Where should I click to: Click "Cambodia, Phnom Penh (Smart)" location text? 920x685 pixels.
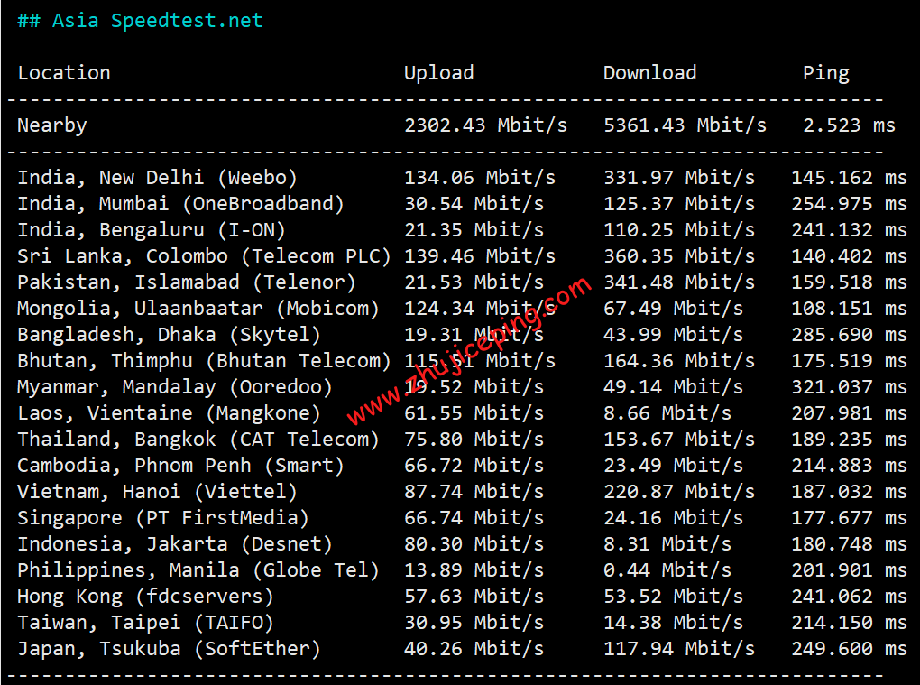(180, 466)
